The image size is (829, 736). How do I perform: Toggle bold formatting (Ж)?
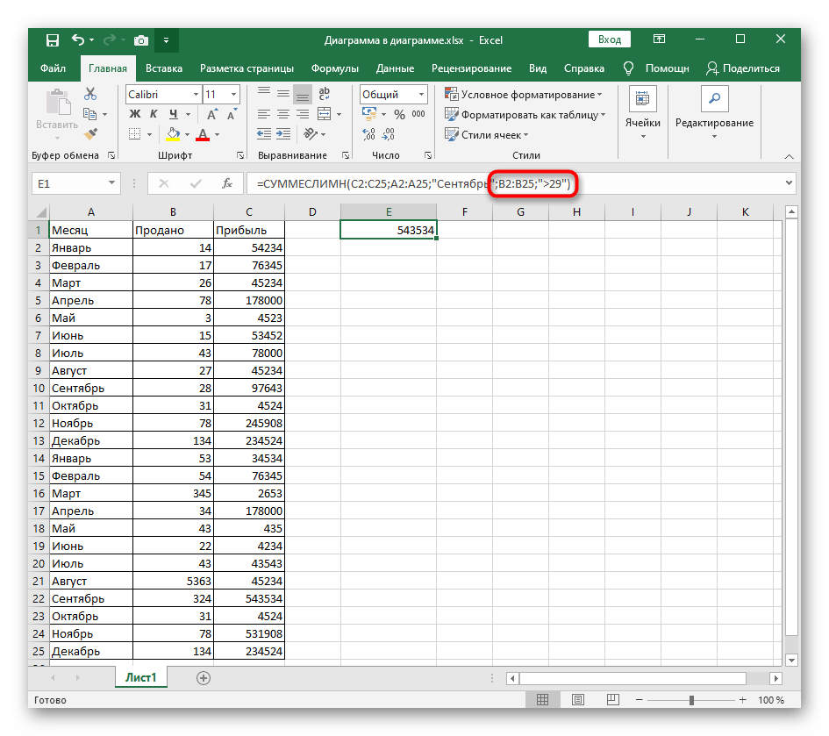[135, 114]
